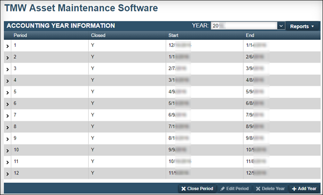
Task: Click the X icon on Delete Year
Action: (x=258, y=189)
